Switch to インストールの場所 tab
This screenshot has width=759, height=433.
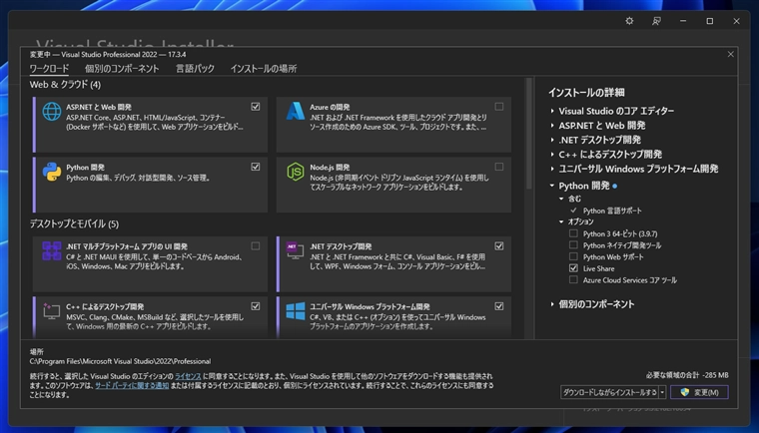(x=264, y=69)
